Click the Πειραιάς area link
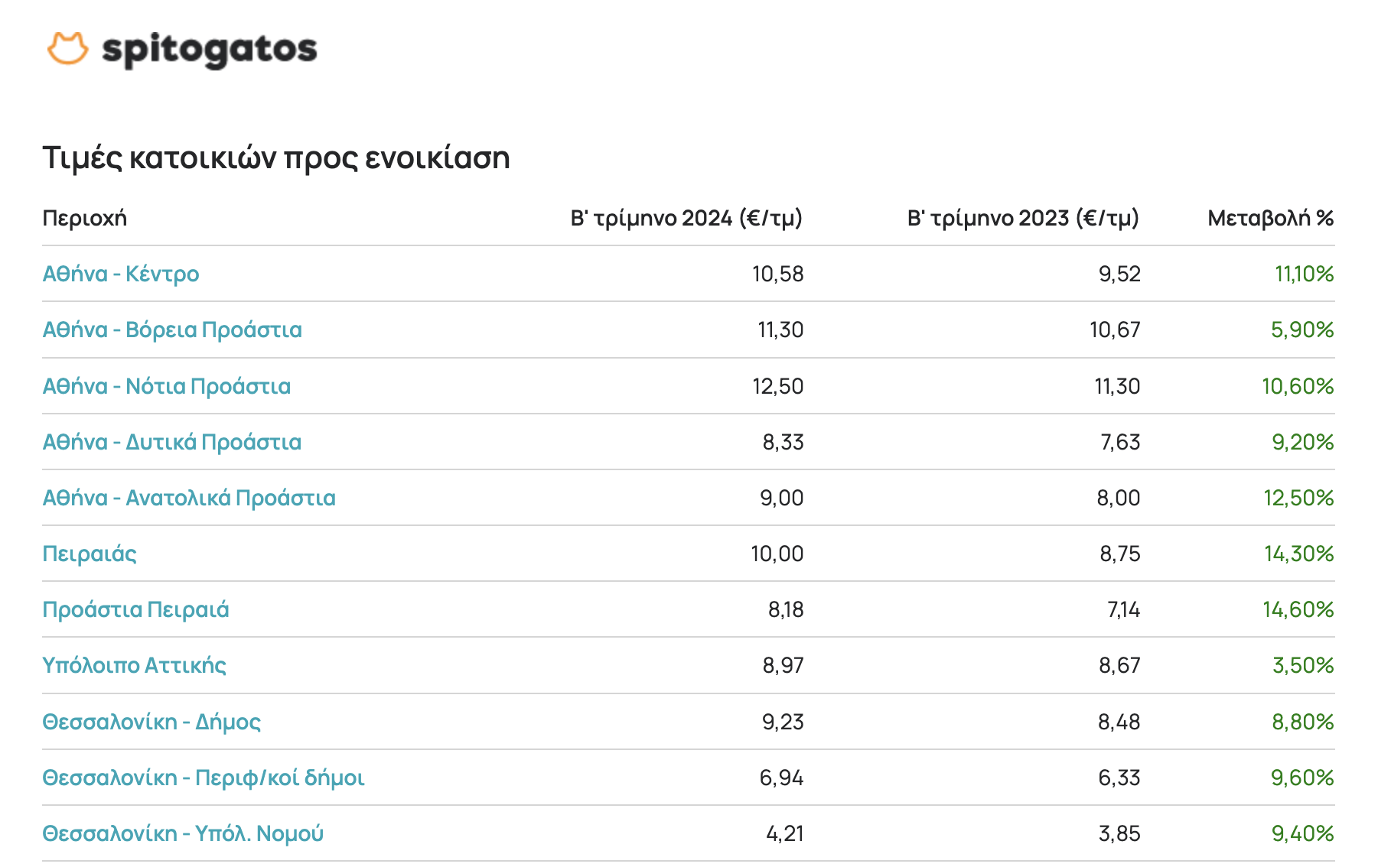The width and height of the screenshot is (1391, 867). [x=90, y=554]
